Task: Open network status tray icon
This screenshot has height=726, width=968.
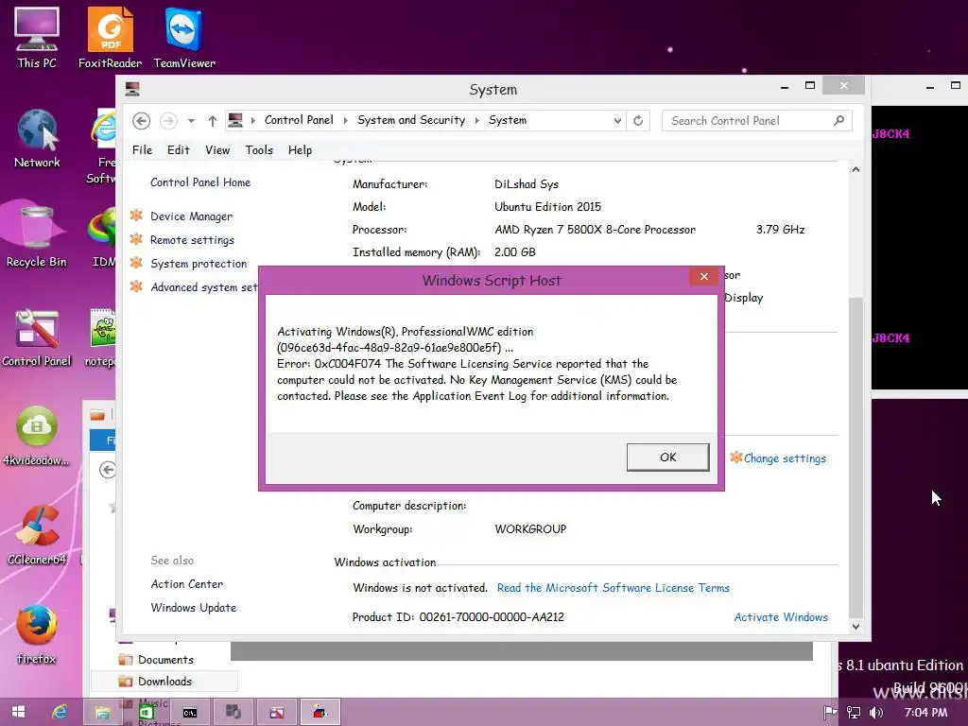Action: 854,713
